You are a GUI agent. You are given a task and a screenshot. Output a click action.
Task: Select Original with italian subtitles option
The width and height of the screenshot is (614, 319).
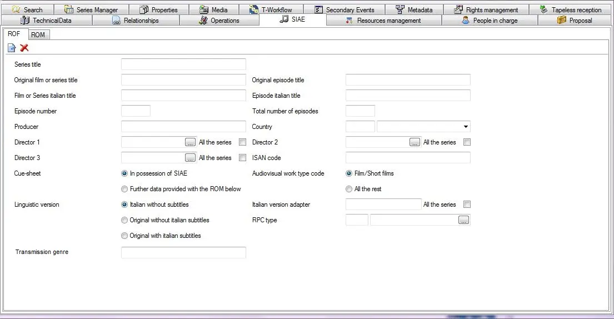pyautogui.click(x=124, y=236)
